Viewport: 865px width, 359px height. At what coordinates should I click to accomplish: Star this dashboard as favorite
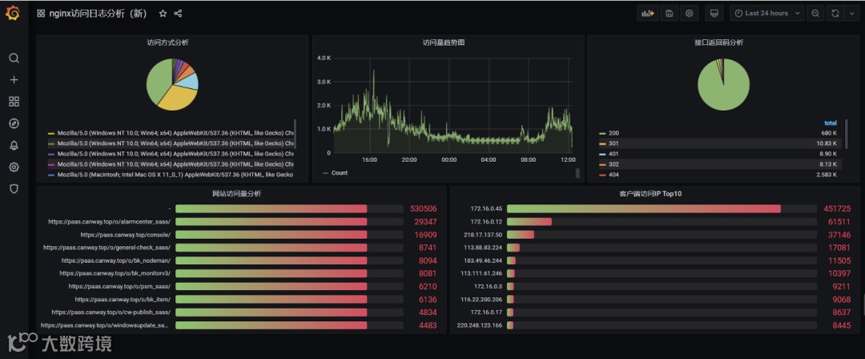(163, 14)
